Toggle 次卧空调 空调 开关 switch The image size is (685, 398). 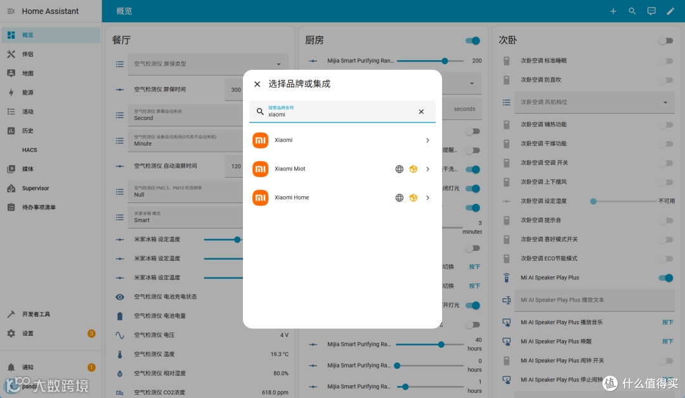click(x=666, y=163)
